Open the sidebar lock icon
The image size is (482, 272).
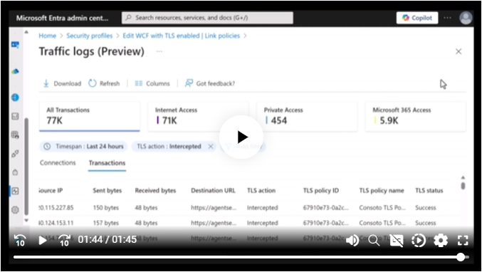[x=15, y=172]
